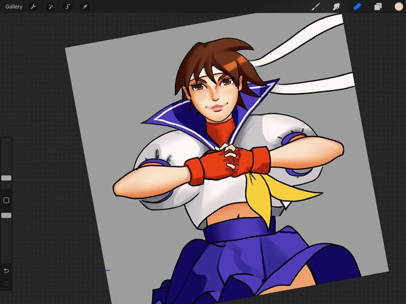Open the active color swatch picker
Image resolution: width=406 pixels, height=304 pixels.
click(x=398, y=7)
